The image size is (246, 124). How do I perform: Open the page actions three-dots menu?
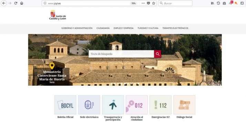143,3
